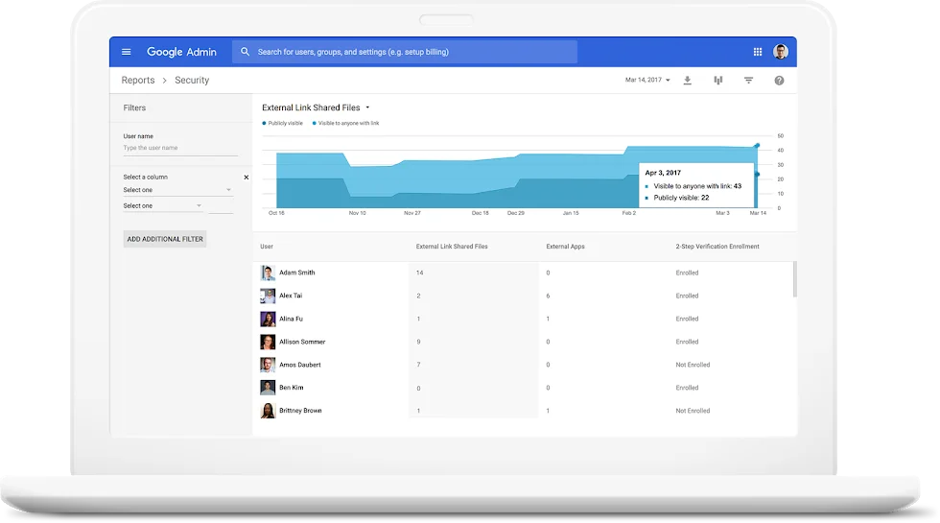The height and width of the screenshot is (523, 940).
Task: Click the chart columns icon
Action: coord(717,81)
